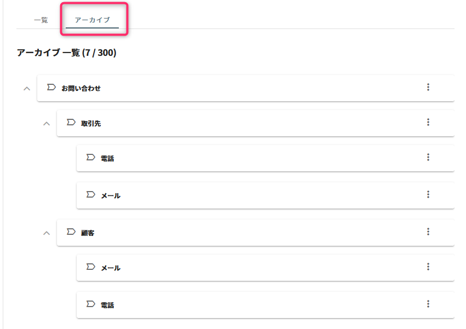Open options menu for メール under 顧客
Image resolution: width=466 pixels, height=329 pixels.
(x=428, y=267)
